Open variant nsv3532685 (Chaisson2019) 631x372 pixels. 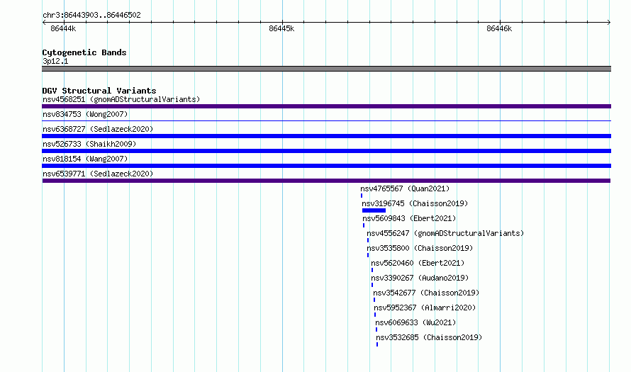(429, 337)
